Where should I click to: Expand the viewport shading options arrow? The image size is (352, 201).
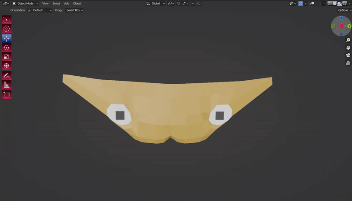click(x=349, y=4)
